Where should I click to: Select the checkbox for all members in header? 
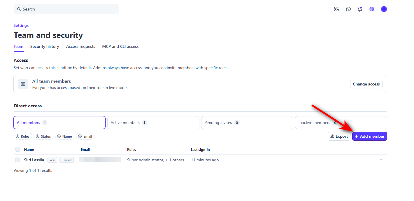pyautogui.click(x=17, y=149)
